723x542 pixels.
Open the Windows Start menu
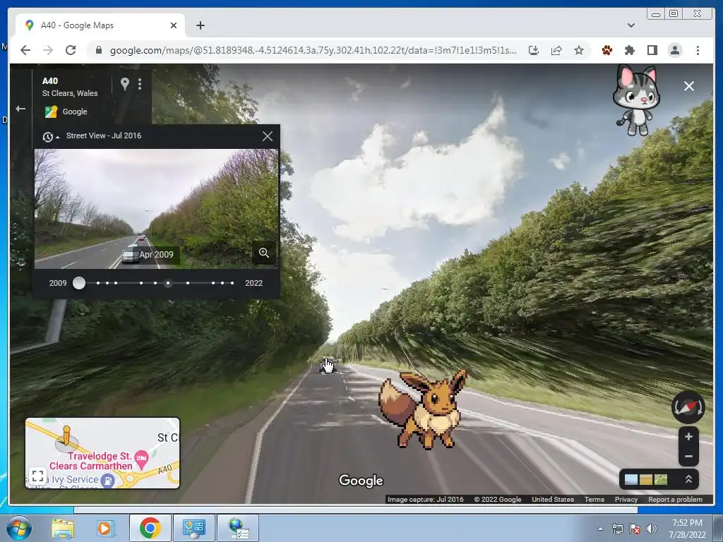coord(18,528)
